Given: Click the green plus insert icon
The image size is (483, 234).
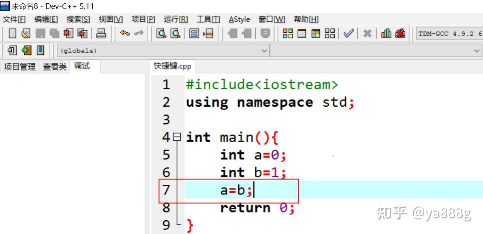Looking at the screenshot, I should pyautogui.click(x=26, y=50).
